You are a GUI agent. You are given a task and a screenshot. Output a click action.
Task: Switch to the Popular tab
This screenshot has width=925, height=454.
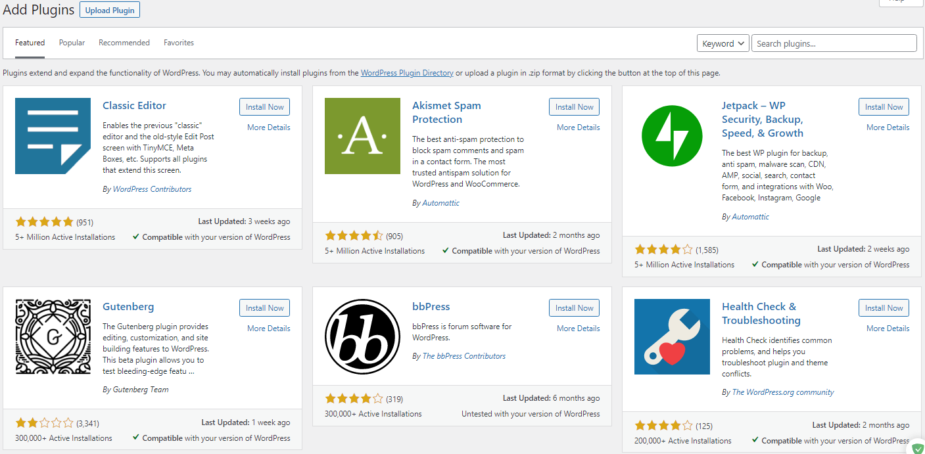[72, 43]
